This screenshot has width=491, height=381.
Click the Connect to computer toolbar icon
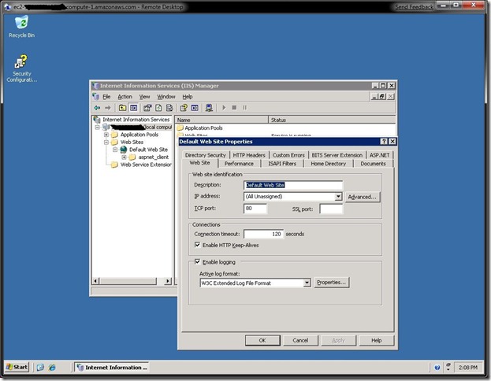[x=209, y=108]
